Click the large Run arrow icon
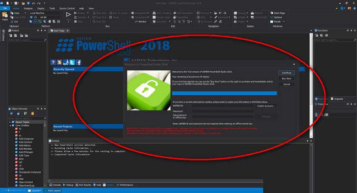 coord(68,15)
